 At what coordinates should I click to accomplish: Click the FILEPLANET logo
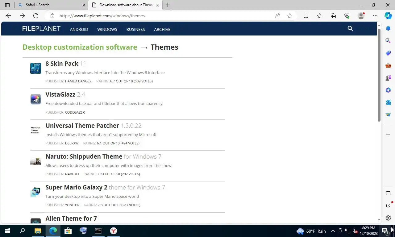coord(41,29)
